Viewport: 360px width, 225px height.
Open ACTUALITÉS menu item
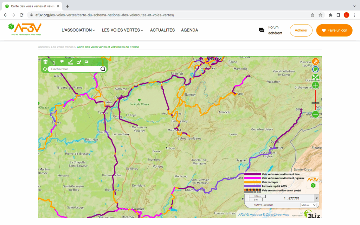pos(162,30)
